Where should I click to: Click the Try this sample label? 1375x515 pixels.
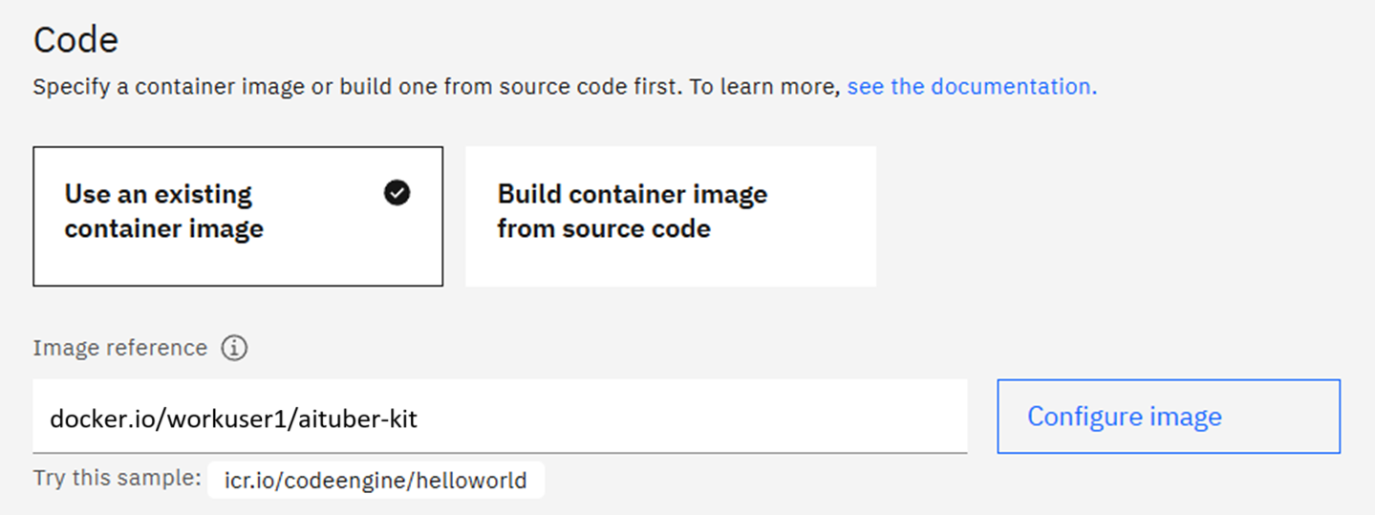click(117, 479)
